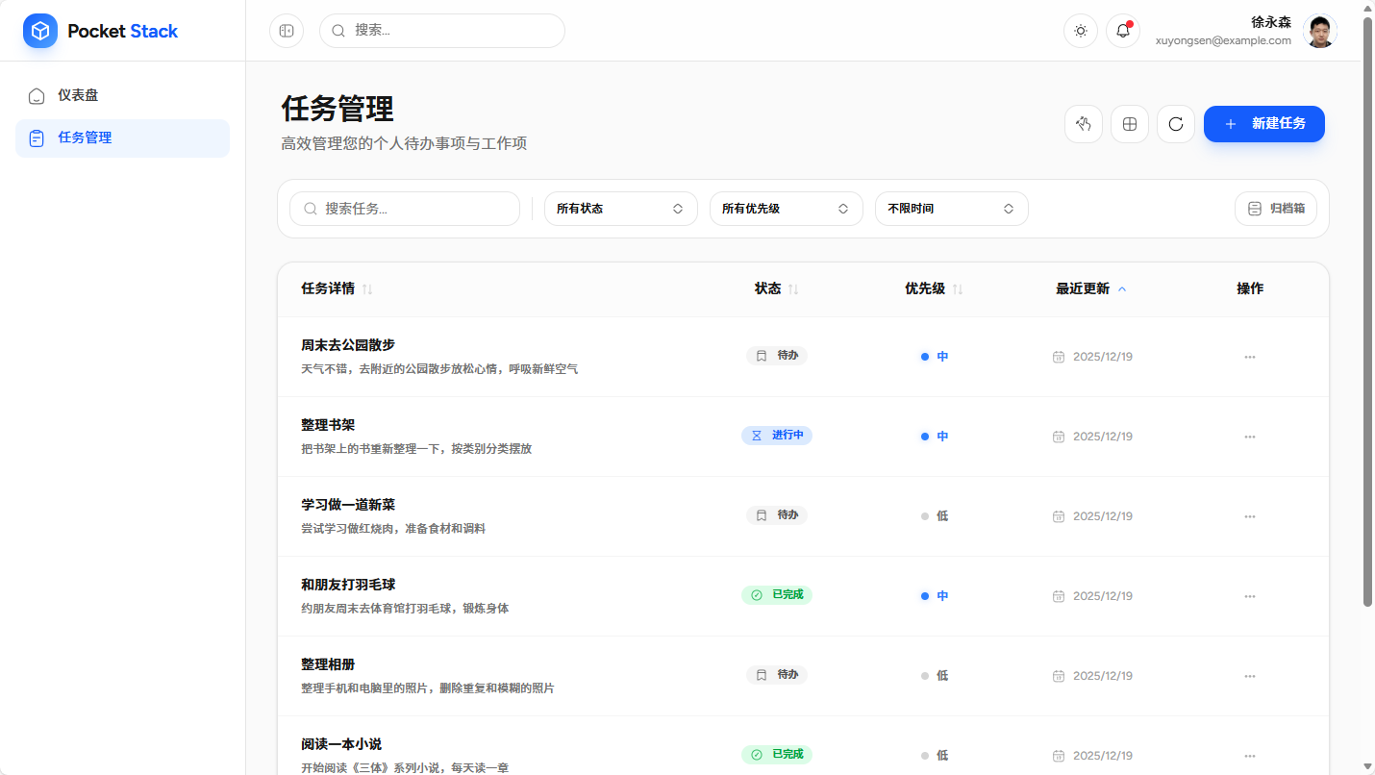Open the 所有状态 dropdown
Image resolution: width=1375 pixels, height=775 pixels.
620,208
